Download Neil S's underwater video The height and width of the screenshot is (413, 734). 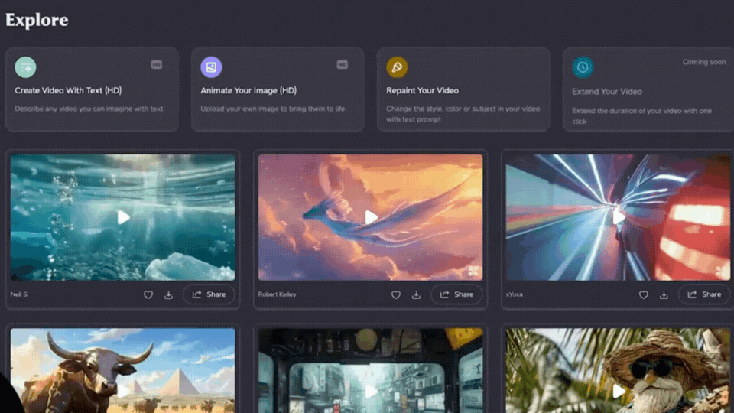pyautogui.click(x=168, y=294)
